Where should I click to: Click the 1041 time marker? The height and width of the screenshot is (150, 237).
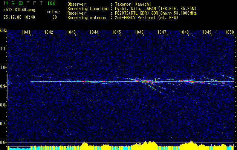point(26,32)
